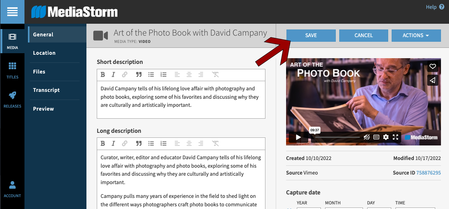Open the Source ID 758876295 link
Image resolution: width=449 pixels, height=209 pixels.
(428, 173)
